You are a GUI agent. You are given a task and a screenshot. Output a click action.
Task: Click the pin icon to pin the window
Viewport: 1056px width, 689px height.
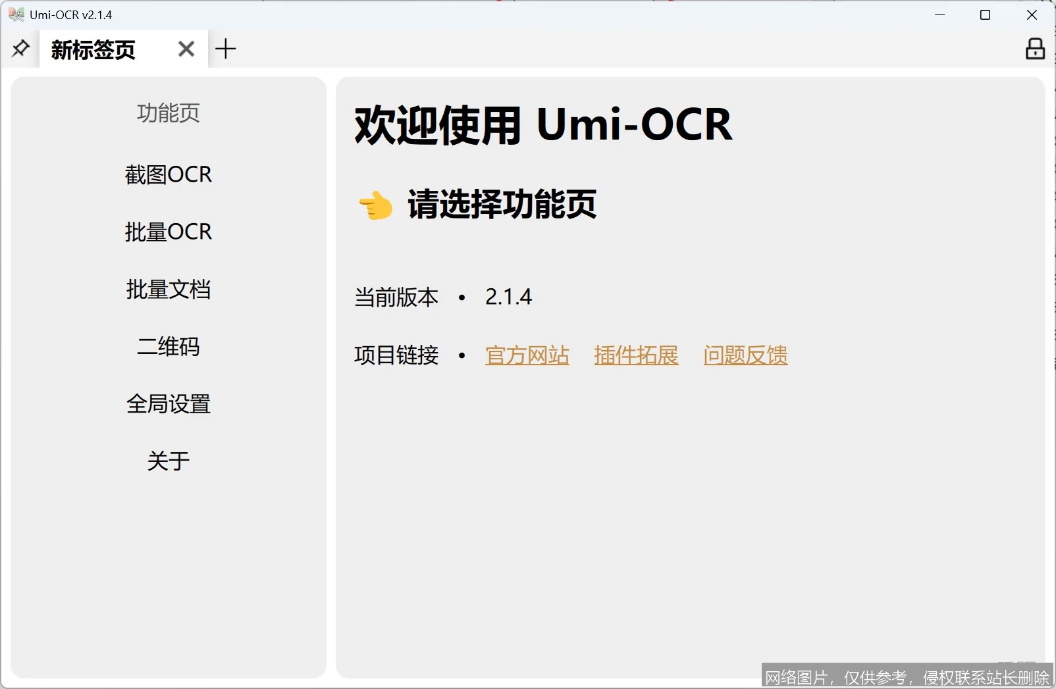click(x=20, y=48)
